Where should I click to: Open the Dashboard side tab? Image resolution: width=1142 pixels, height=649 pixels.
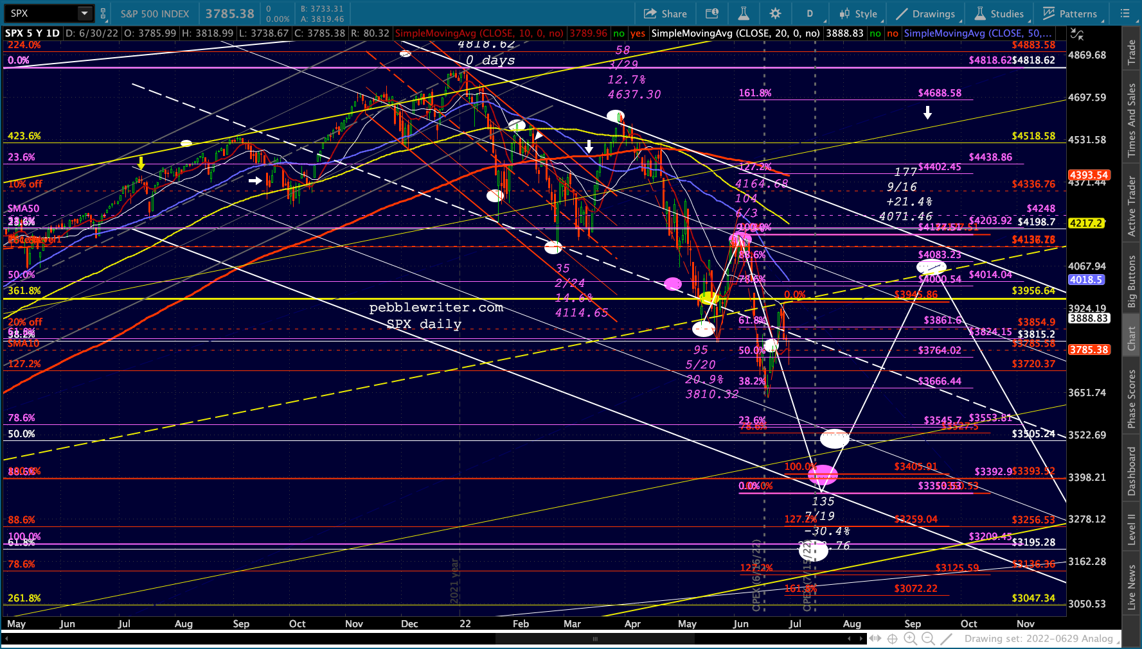[1132, 472]
